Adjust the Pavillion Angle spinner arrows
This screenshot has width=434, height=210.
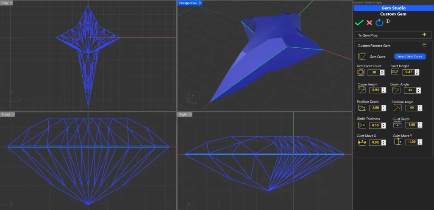coord(420,108)
